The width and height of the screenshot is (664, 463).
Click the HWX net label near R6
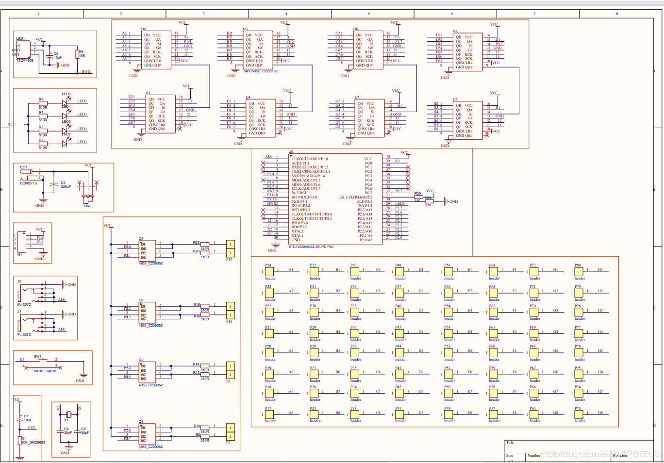click(86, 72)
